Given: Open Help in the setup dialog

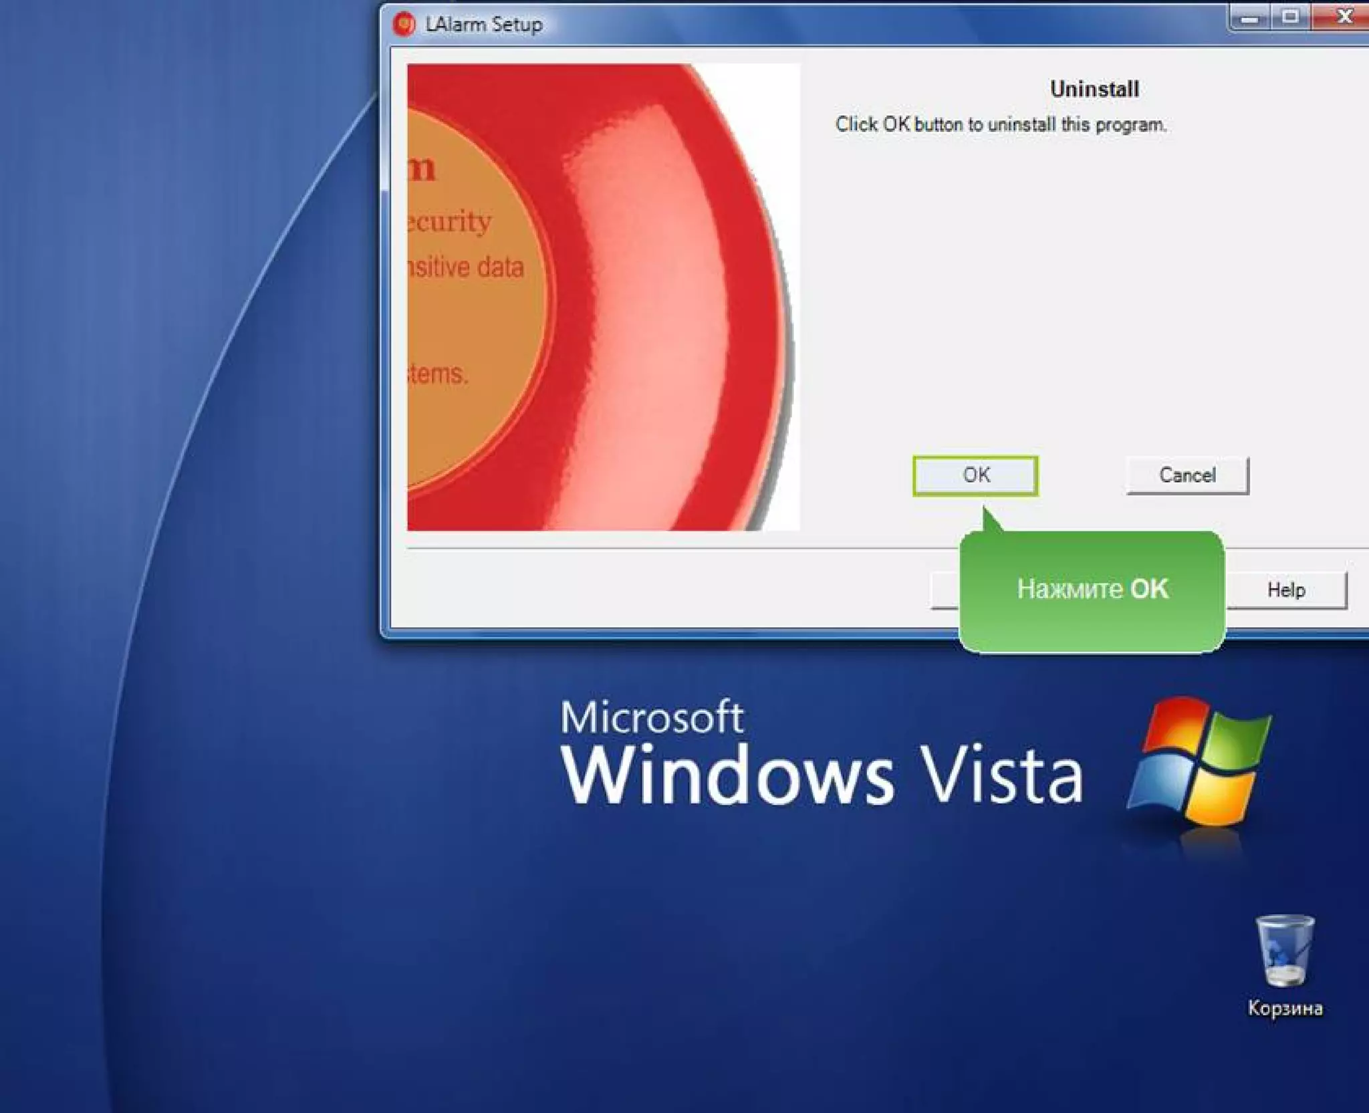Looking at the screenshot, I should click(1286, 590).
